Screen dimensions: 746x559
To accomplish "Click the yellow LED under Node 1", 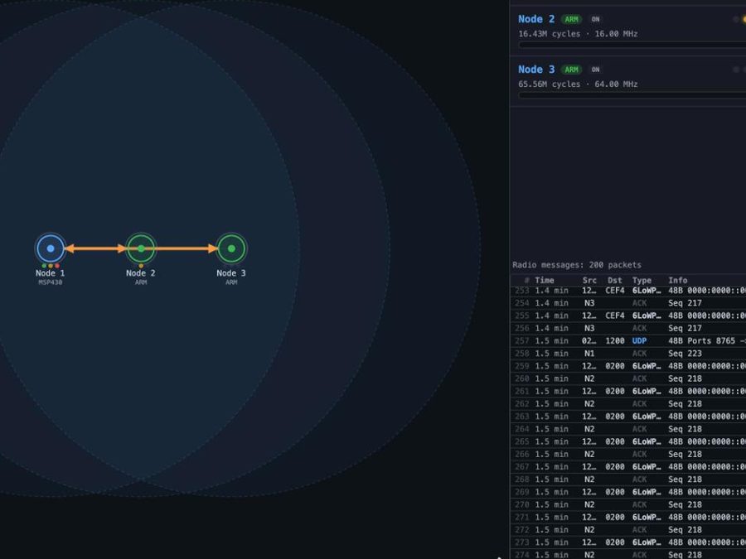I will [x=51, y=266].
